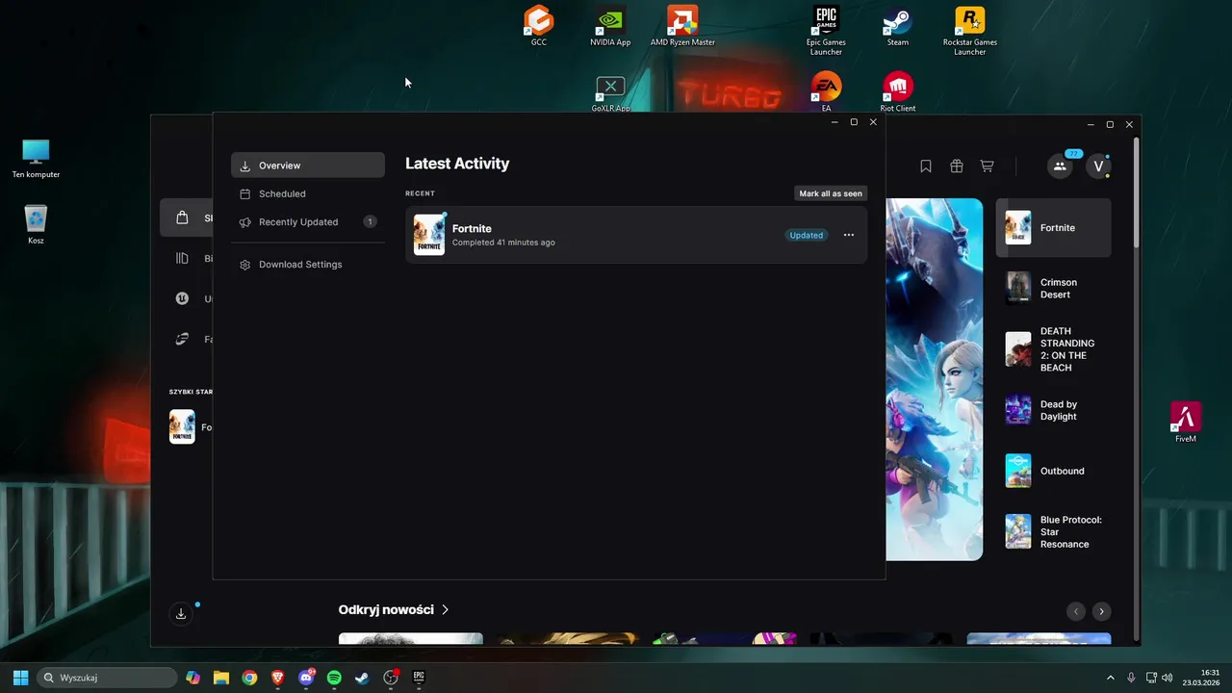Click the Updated badge on Fortnite row
This screenshot has height=693, width=1232.
[807, 235]
